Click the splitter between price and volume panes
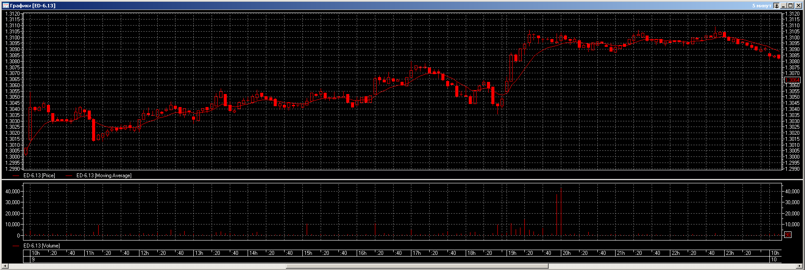The width and height of the screenshot is (805, 270). click(x=402, y=180)
